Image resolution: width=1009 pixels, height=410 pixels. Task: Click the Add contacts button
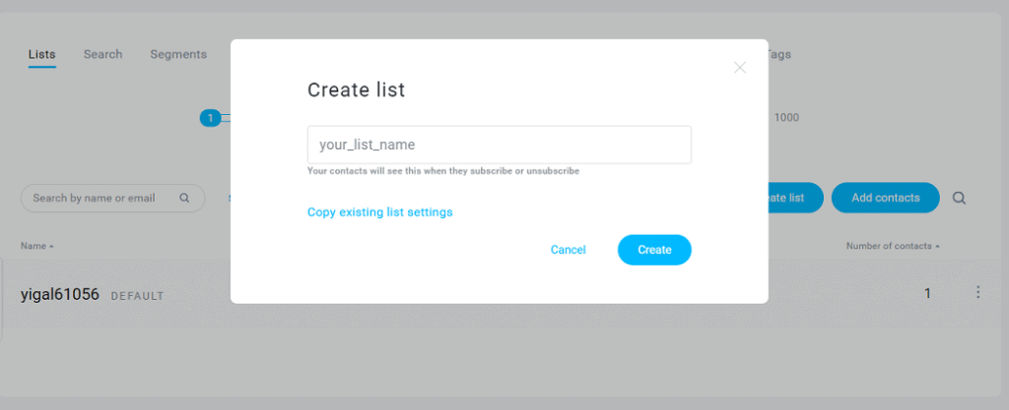tap(886, 198)
